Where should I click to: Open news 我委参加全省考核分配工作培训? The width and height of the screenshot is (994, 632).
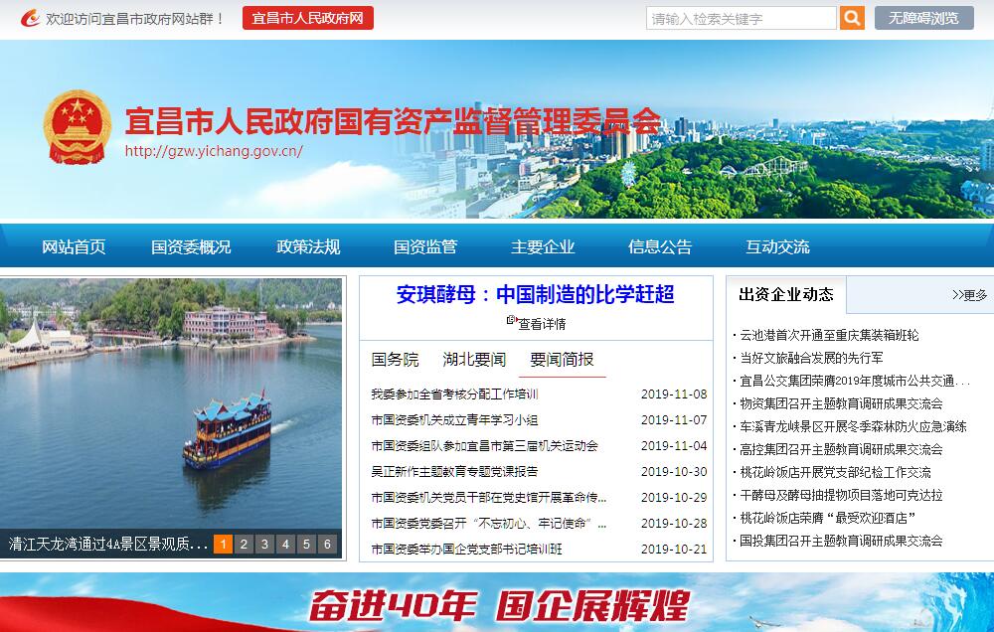tap(454, 395)
